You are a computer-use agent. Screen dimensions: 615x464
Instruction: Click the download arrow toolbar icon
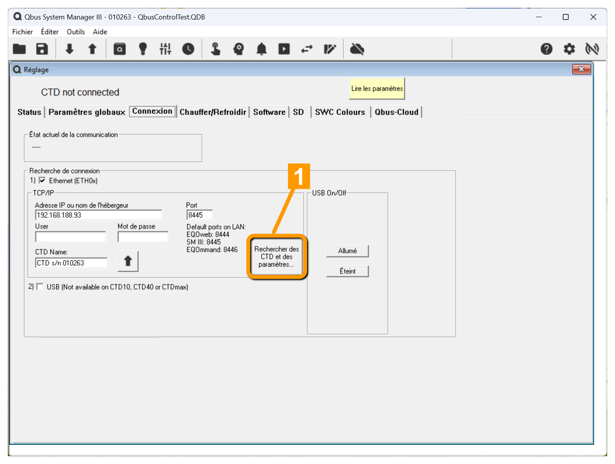click(x=69, y=49)
